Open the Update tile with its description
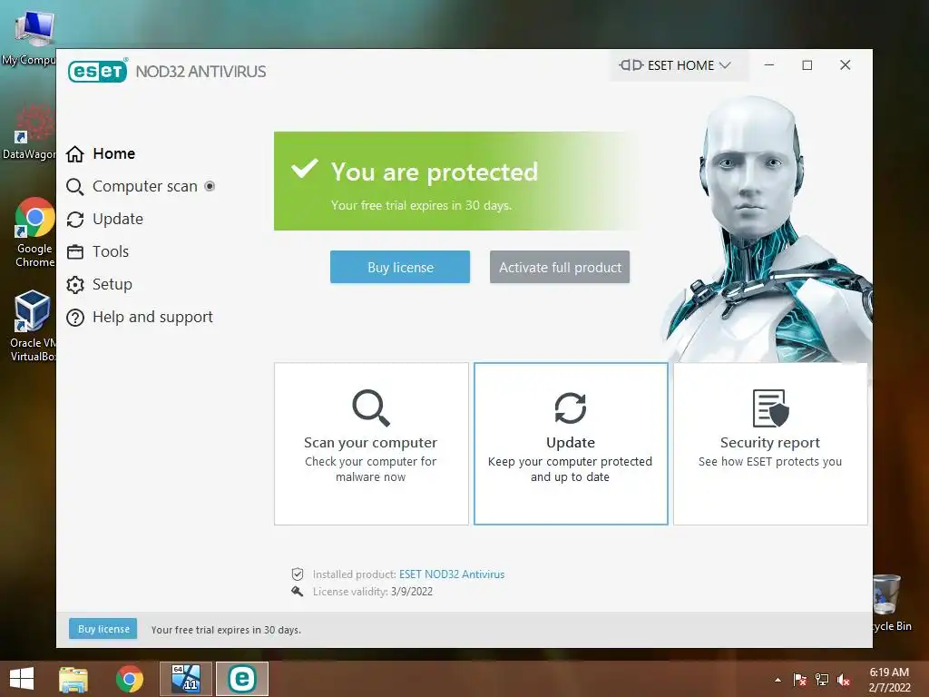 572,444
